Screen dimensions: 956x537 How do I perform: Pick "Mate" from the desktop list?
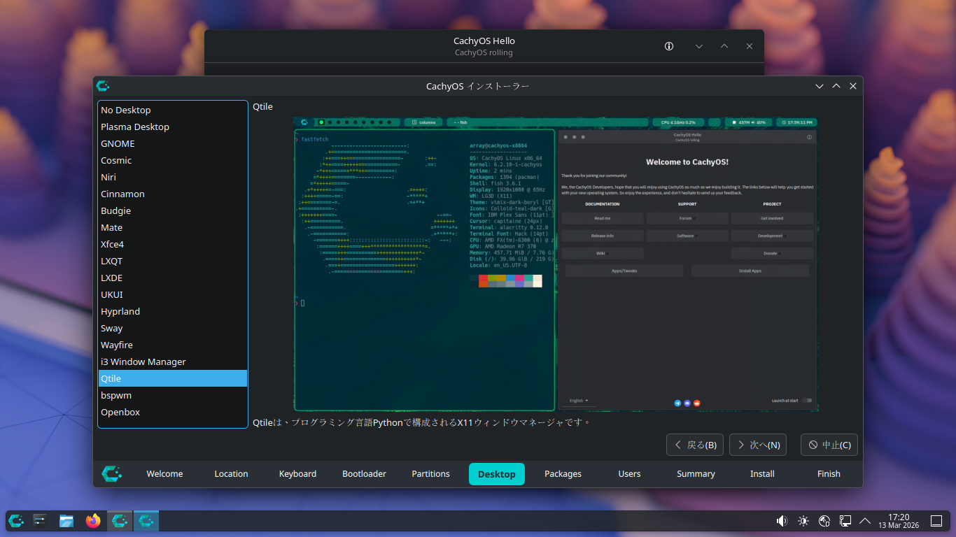(173, 227)
